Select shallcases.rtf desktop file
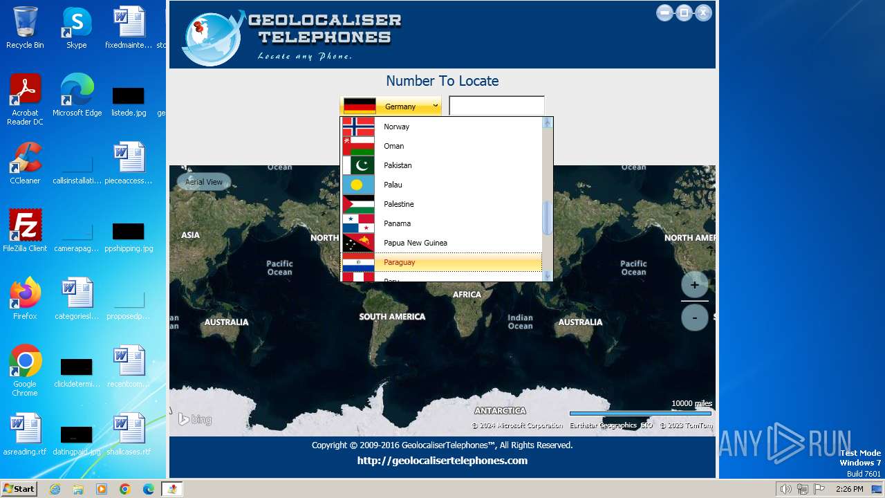The width and height of the screenshot is (885, 498). pyautogui.click(x=129, y=434)
